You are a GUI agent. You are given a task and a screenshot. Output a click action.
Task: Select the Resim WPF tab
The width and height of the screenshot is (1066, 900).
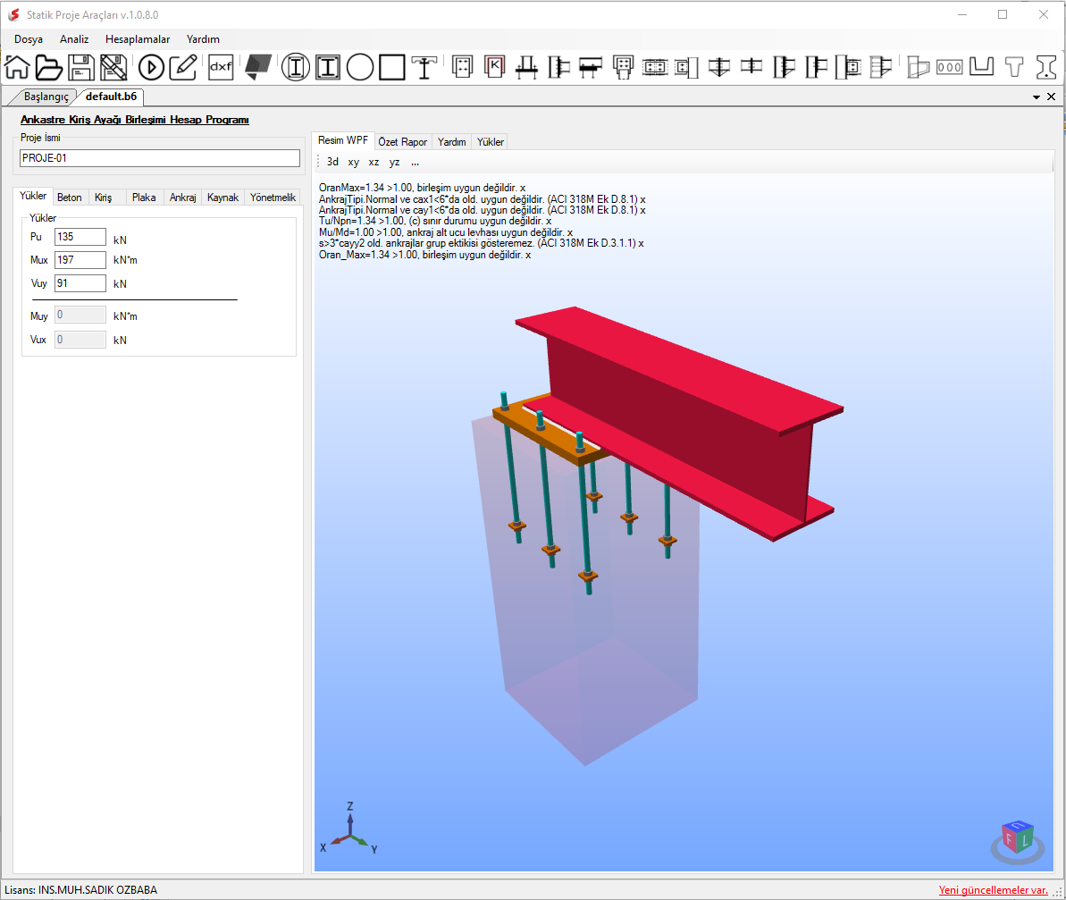342,140
